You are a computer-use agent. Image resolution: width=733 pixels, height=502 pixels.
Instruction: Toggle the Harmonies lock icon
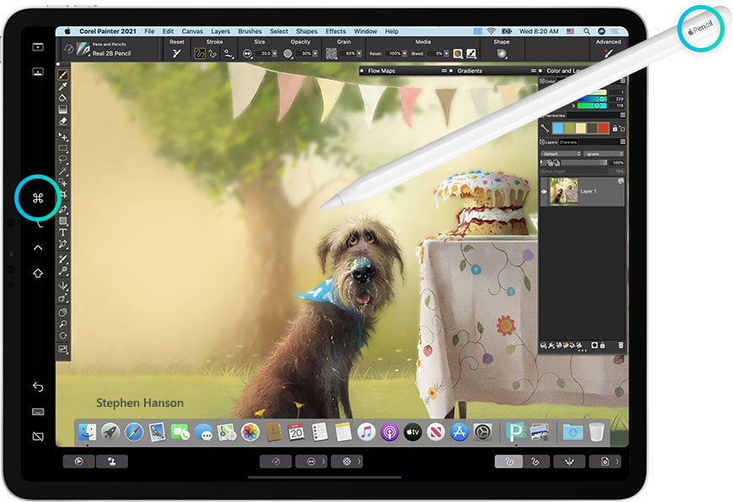(x=614, y=128)
